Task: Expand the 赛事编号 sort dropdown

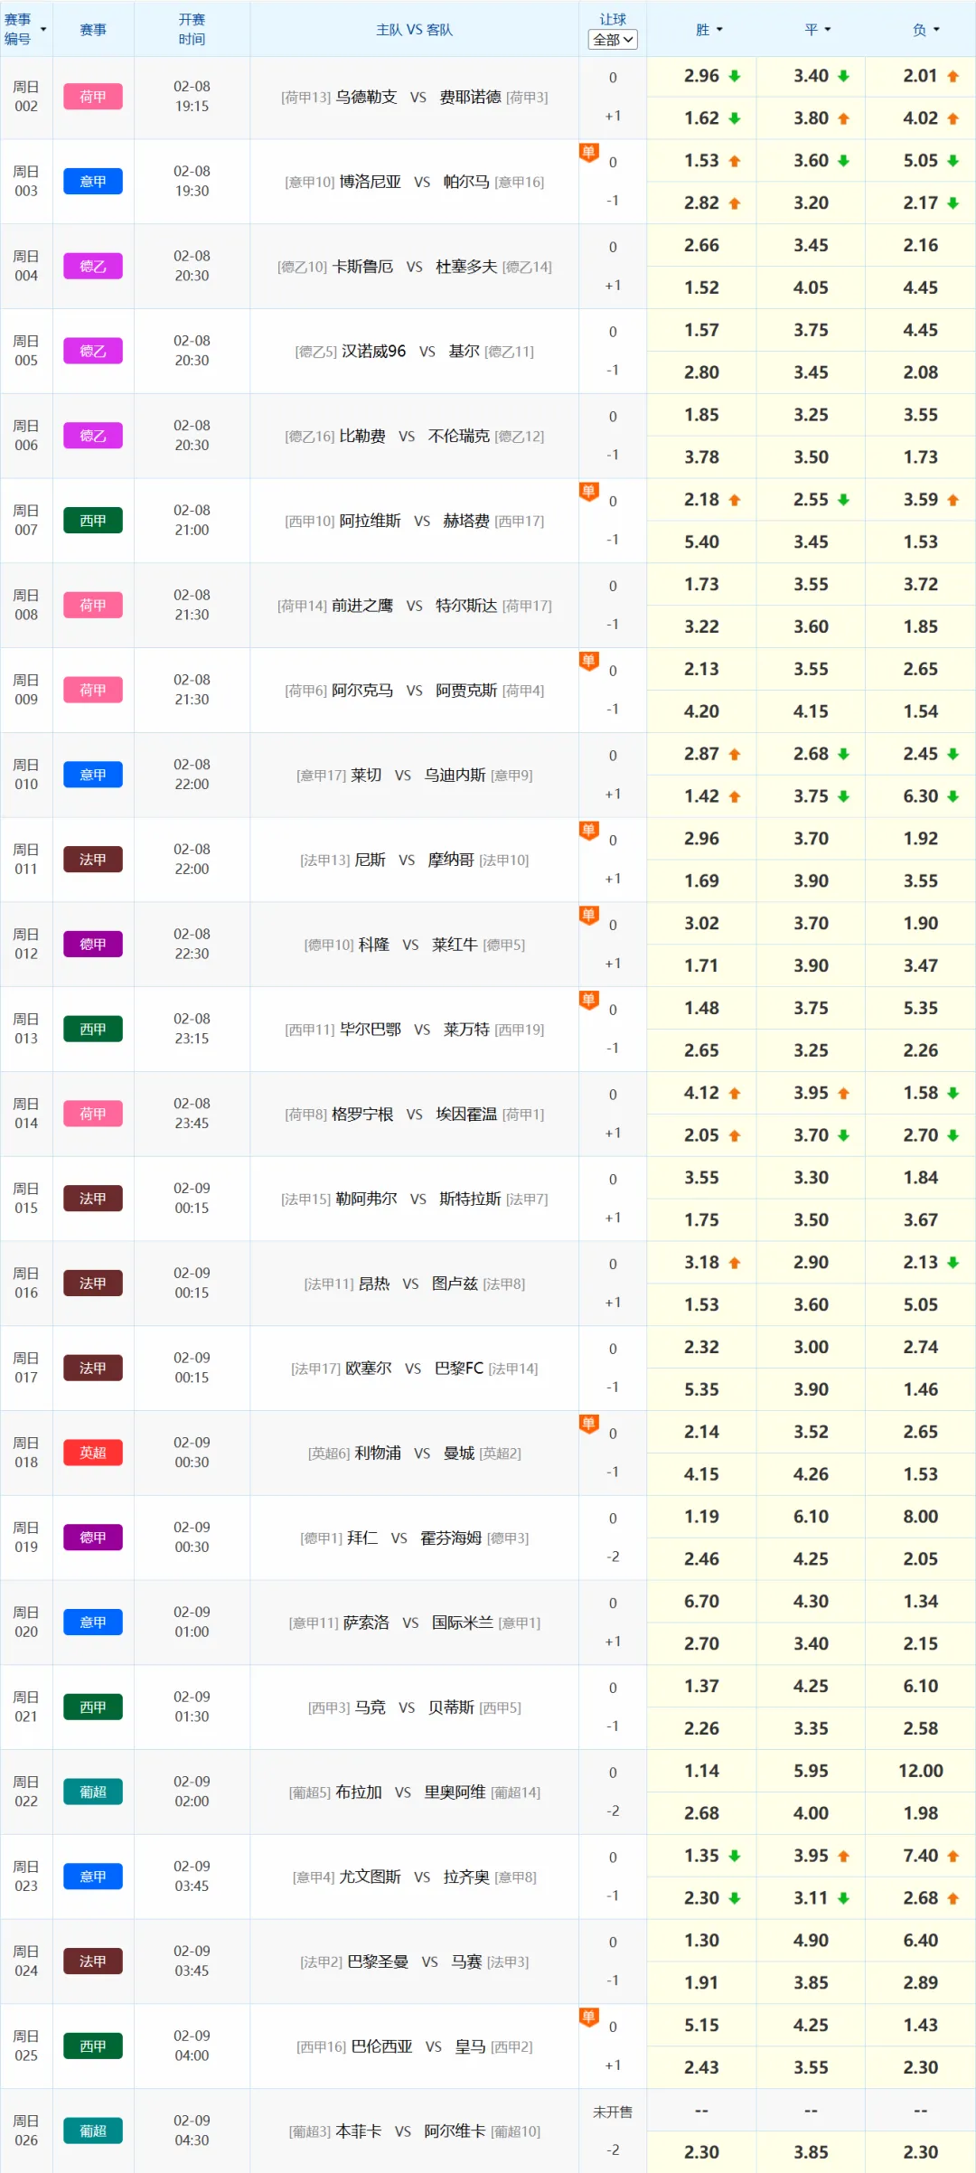Action: (42, 30)
